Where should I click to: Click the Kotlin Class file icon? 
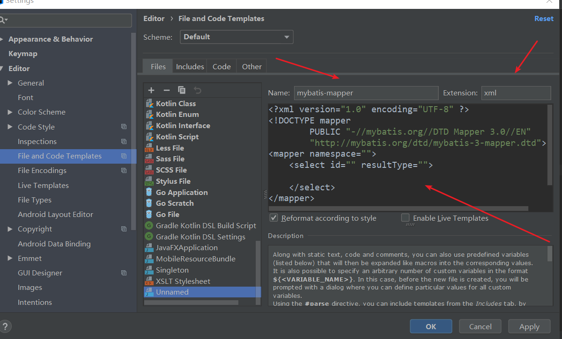tap(149, 103)
